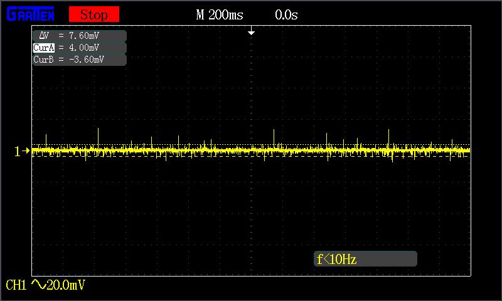Click the red Stop status indicator

pos(94,14)
